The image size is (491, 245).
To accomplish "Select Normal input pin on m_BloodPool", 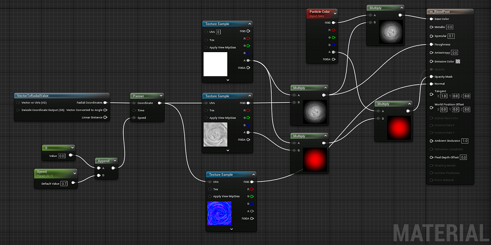I will point(432,84).
